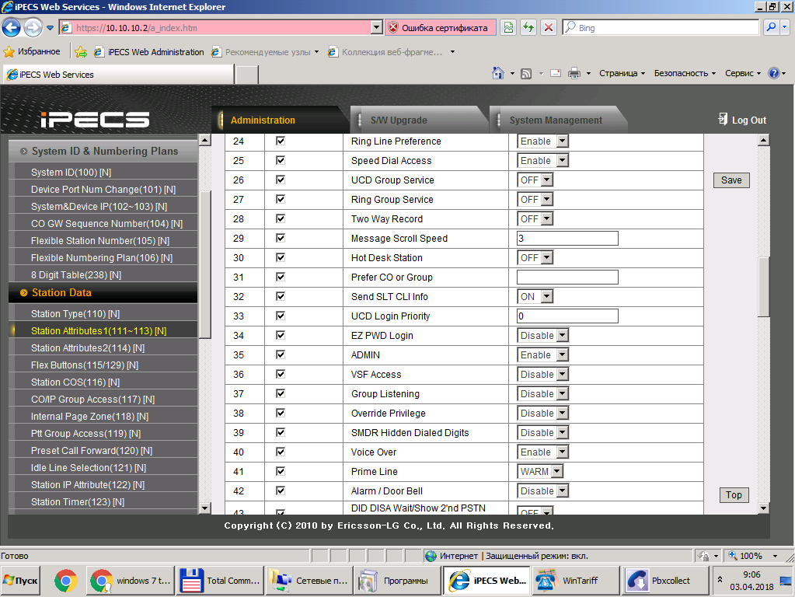
Task: Uncheck the Ring Line Preference row checkbox
Action: (281, 141)
